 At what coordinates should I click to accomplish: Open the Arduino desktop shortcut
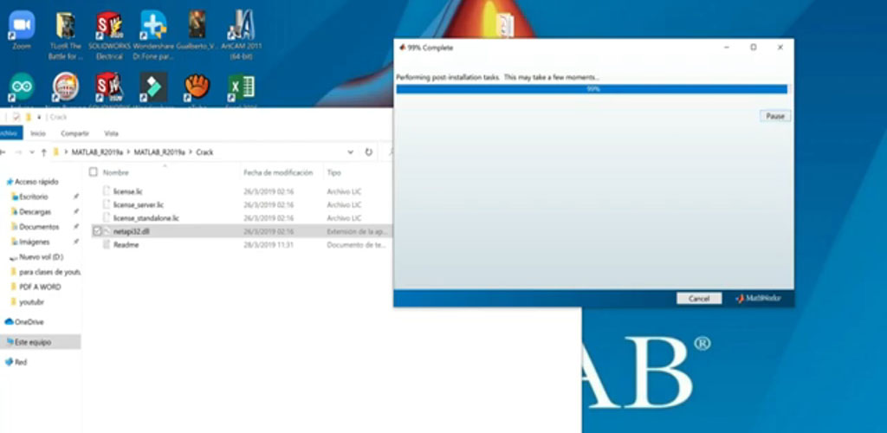22,87
